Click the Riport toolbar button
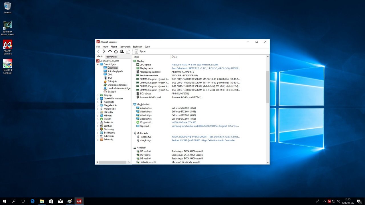Image resolution: width=365 pixels, height=205 pixels. pos(140,52)
